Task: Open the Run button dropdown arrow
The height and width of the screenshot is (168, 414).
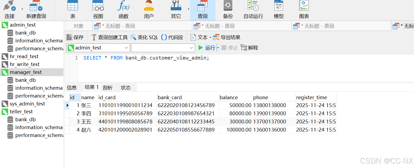Action: [218, 48]
